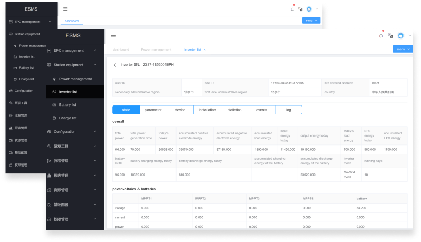Toggle the hamburger menu in front window
Viewport: 421px width, 242px height.
(113, 35)
